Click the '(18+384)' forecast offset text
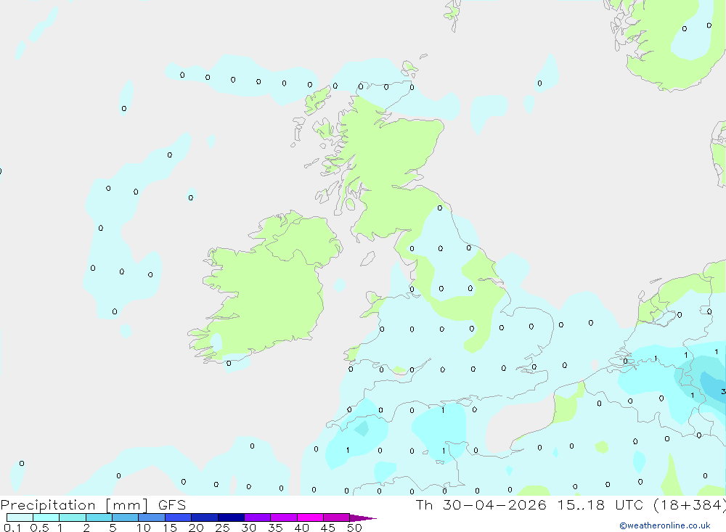The width and height of the screenshot is (726, 532). 689,504
